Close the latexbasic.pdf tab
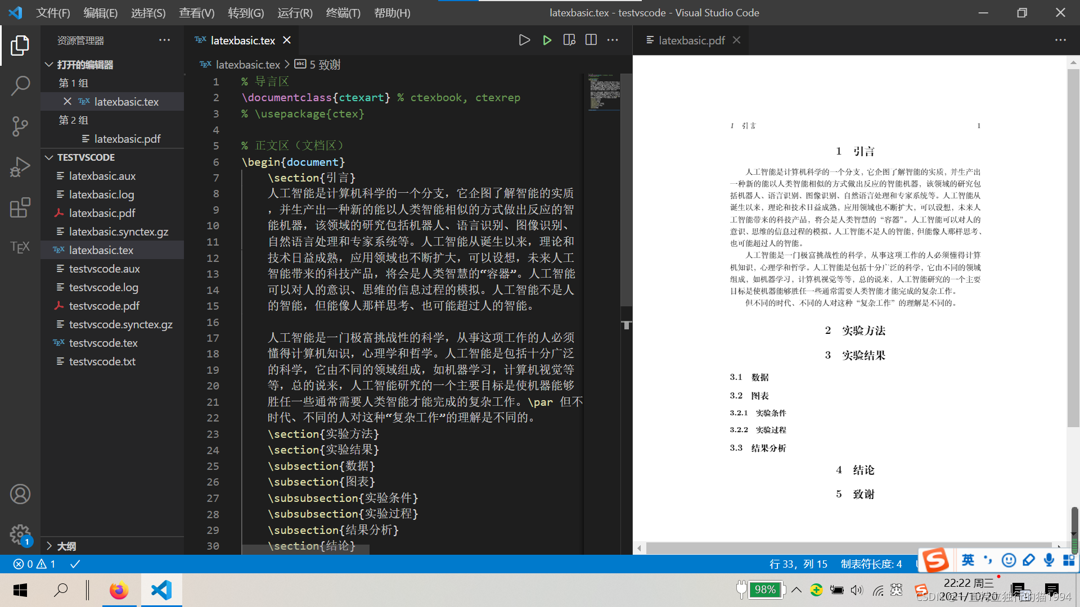The width and height of the screenshot is (1080, 607). click(736, 40)
